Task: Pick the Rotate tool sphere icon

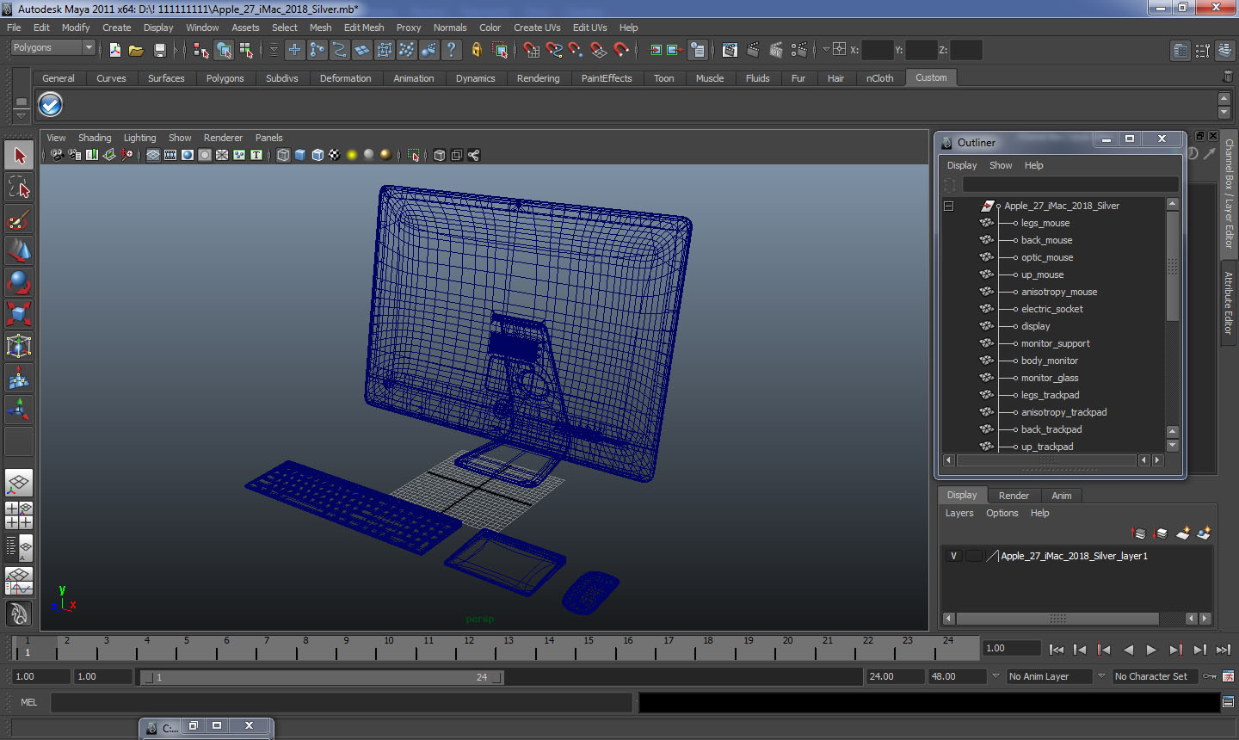Action: click(x=19, y=282)
